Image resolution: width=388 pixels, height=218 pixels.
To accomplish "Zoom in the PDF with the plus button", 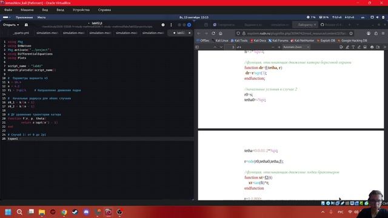I will pyautogui.click(x=279, y=47).
